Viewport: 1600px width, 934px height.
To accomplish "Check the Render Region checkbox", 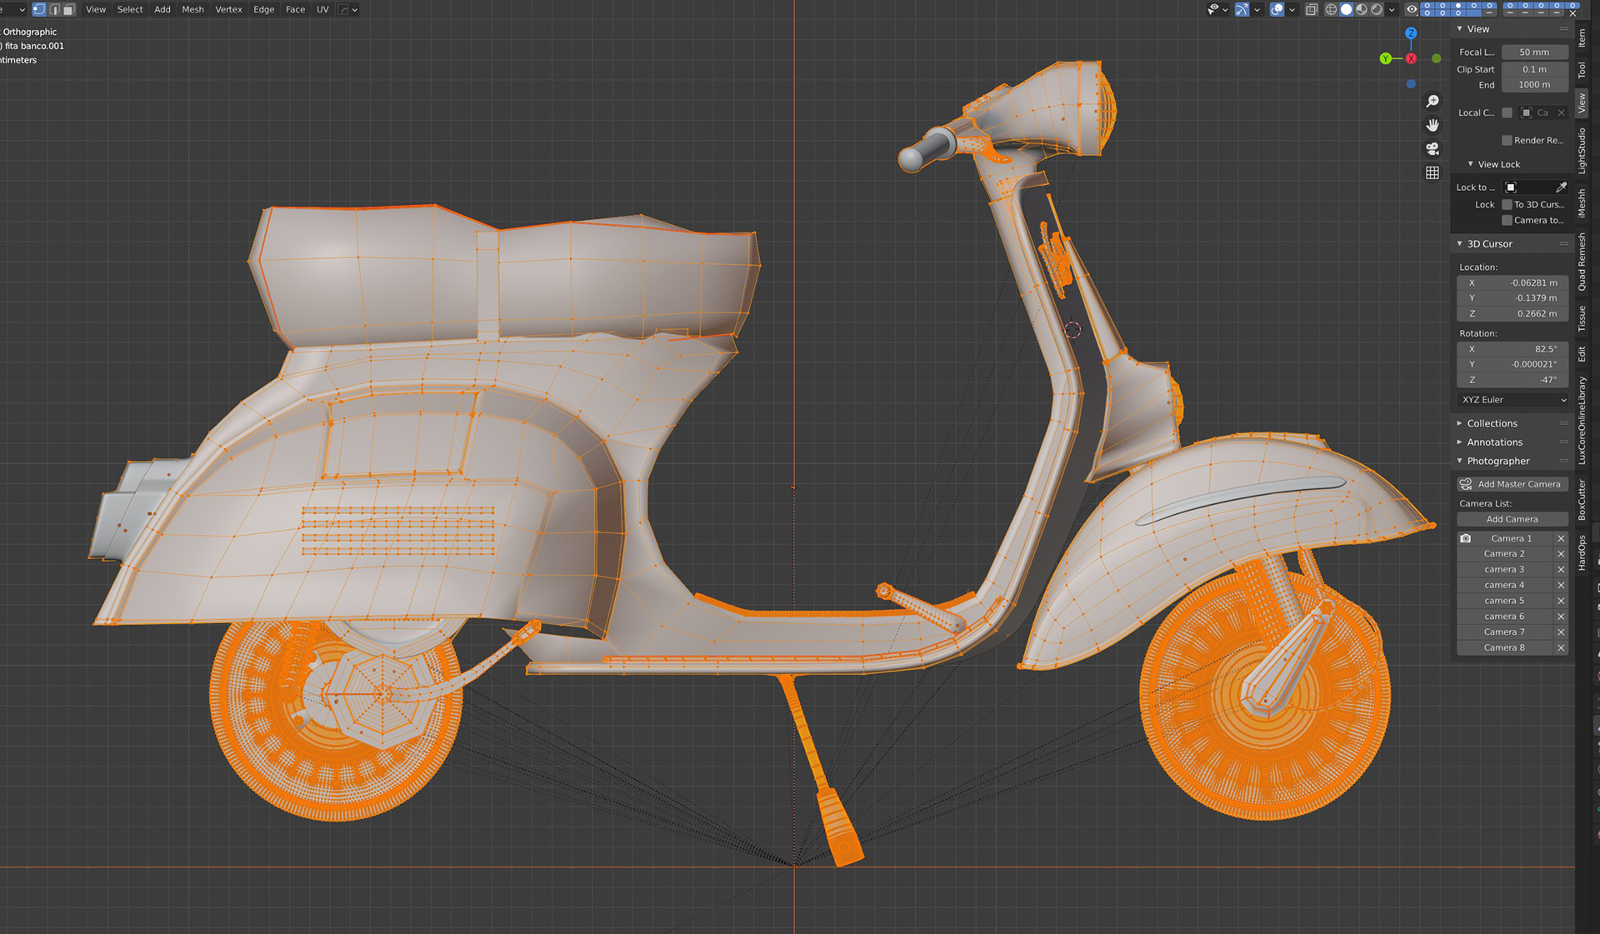I will [1507, 141].
